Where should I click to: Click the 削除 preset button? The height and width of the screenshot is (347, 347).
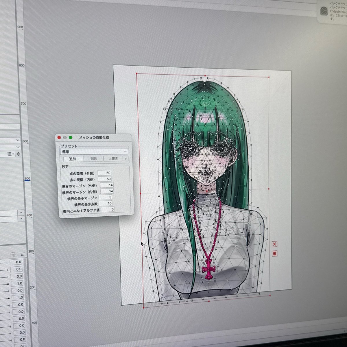tap(94, 159)
